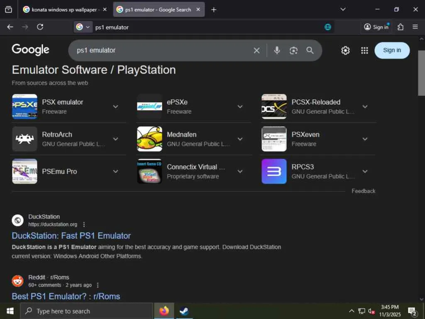Viewport: 425px width, 319px height.
Task: Click the Windows taskbar search box
Action: [86, 311]
